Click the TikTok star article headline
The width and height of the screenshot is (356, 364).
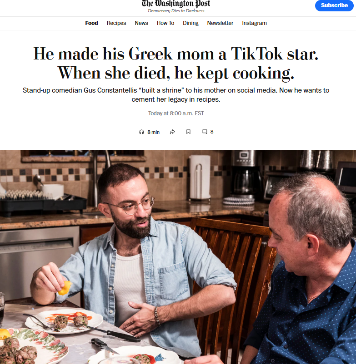176,64
